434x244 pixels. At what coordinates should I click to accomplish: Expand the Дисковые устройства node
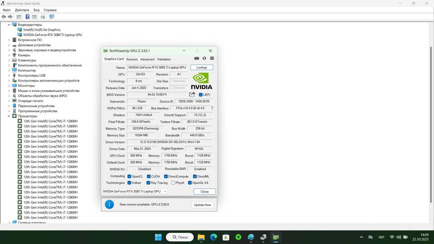[9, 45]
